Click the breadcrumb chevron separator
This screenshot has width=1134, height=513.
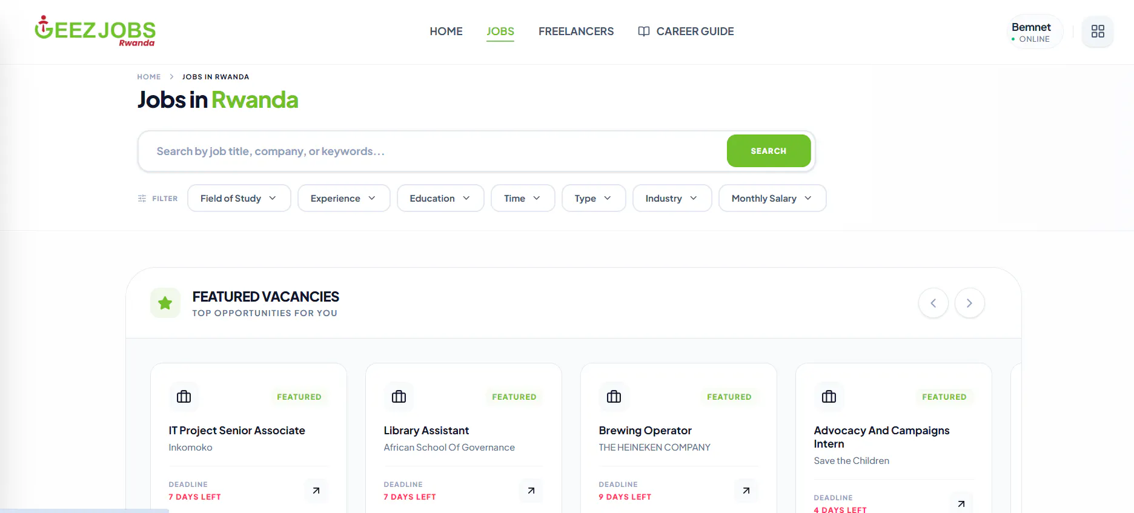[172, 77]
